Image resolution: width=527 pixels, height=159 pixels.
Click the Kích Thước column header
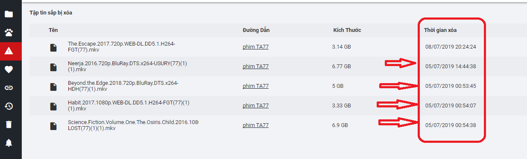(x=347, y=30)
